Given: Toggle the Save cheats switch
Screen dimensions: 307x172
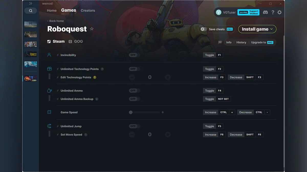Looking at the screenshot, I should 204,29.
